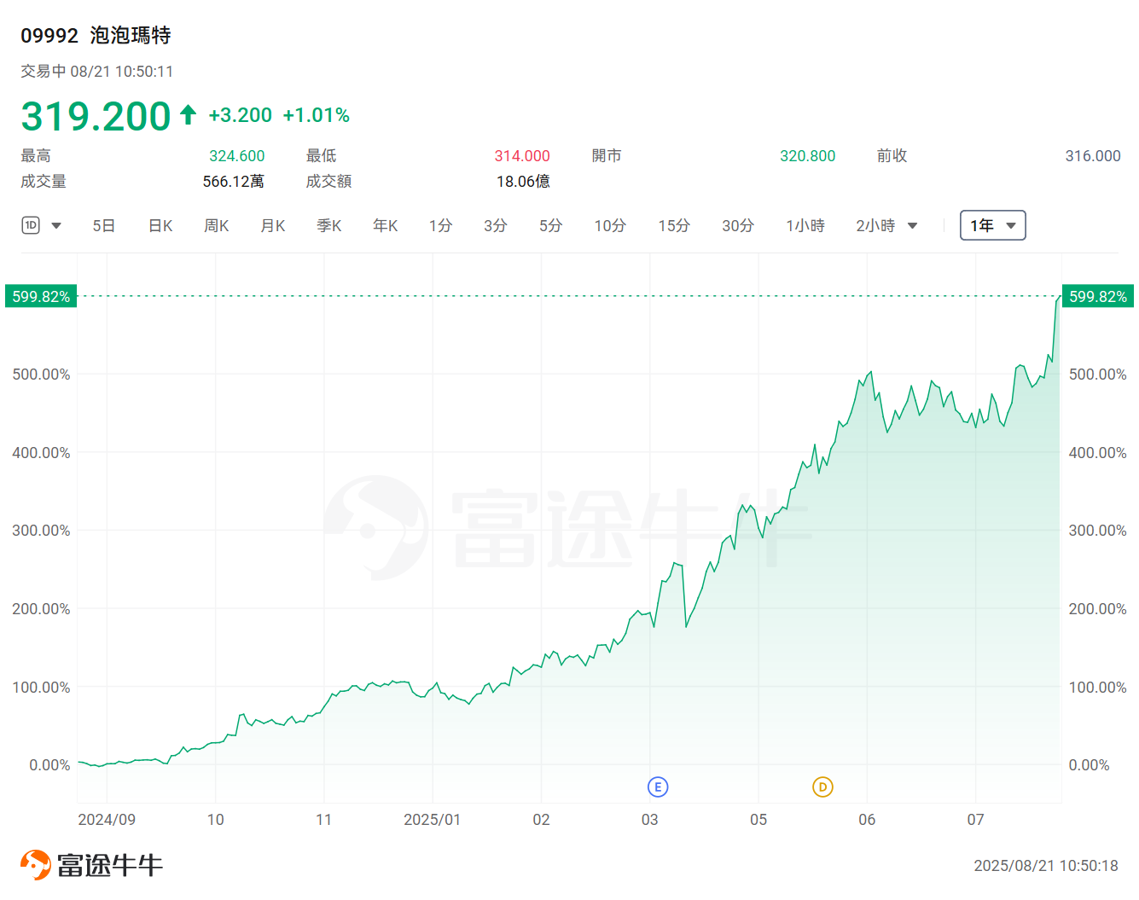Click the stock name 泡泡瑪特
1139x900 pixels.
[128, 36]
